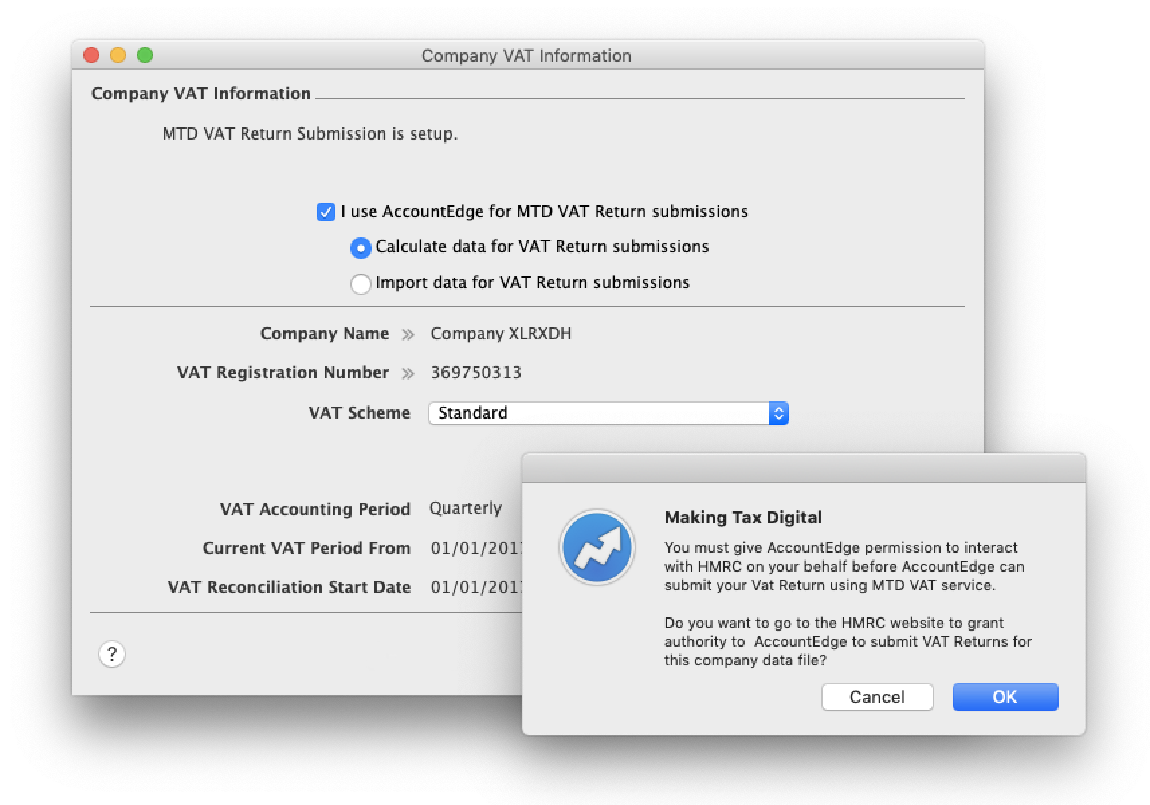Click the Current VAT Period From date
The height and width of the screenshot is (805, 1150).
pos(476,548)
